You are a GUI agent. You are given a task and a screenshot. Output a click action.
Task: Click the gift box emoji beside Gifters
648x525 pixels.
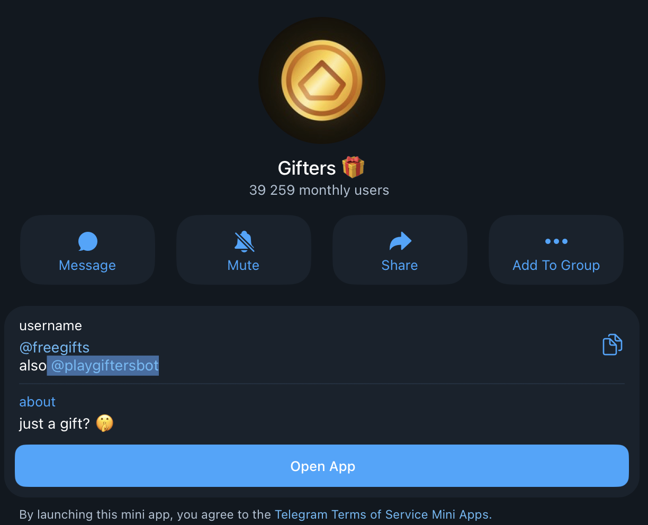coord(353,167)
